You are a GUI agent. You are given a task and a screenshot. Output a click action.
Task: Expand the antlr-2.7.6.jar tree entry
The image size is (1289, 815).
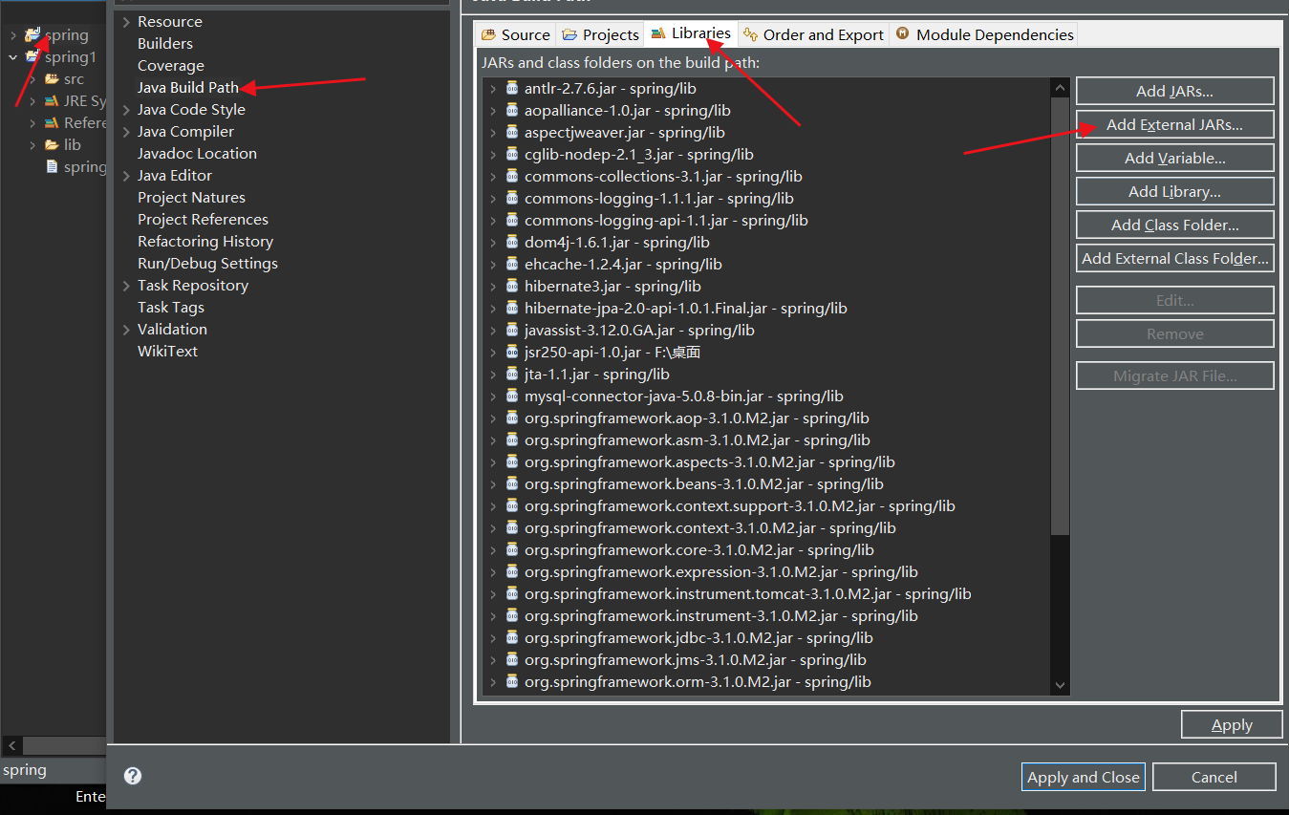(493, 88)
